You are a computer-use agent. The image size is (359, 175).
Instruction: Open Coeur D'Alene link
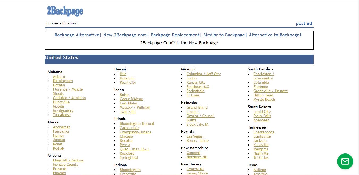coord(131,99)
